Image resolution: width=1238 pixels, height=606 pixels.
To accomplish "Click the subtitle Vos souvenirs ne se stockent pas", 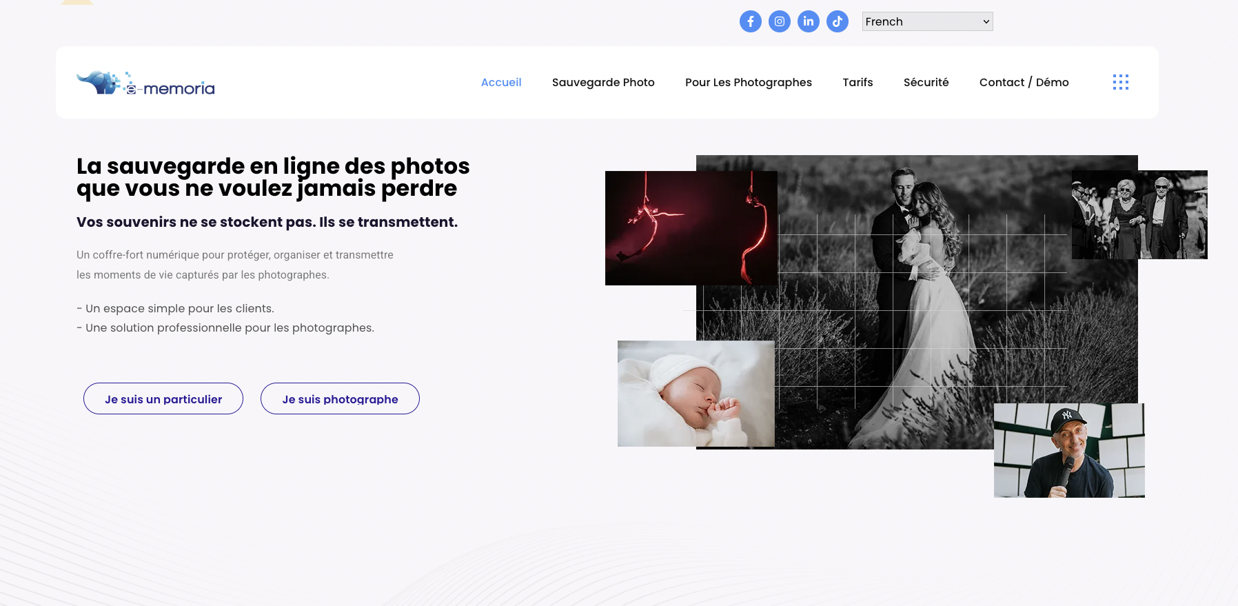I will (267, 222).
